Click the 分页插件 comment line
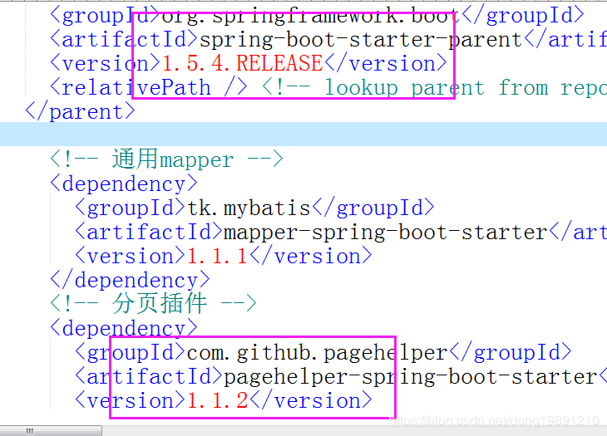 coord(153,304)
